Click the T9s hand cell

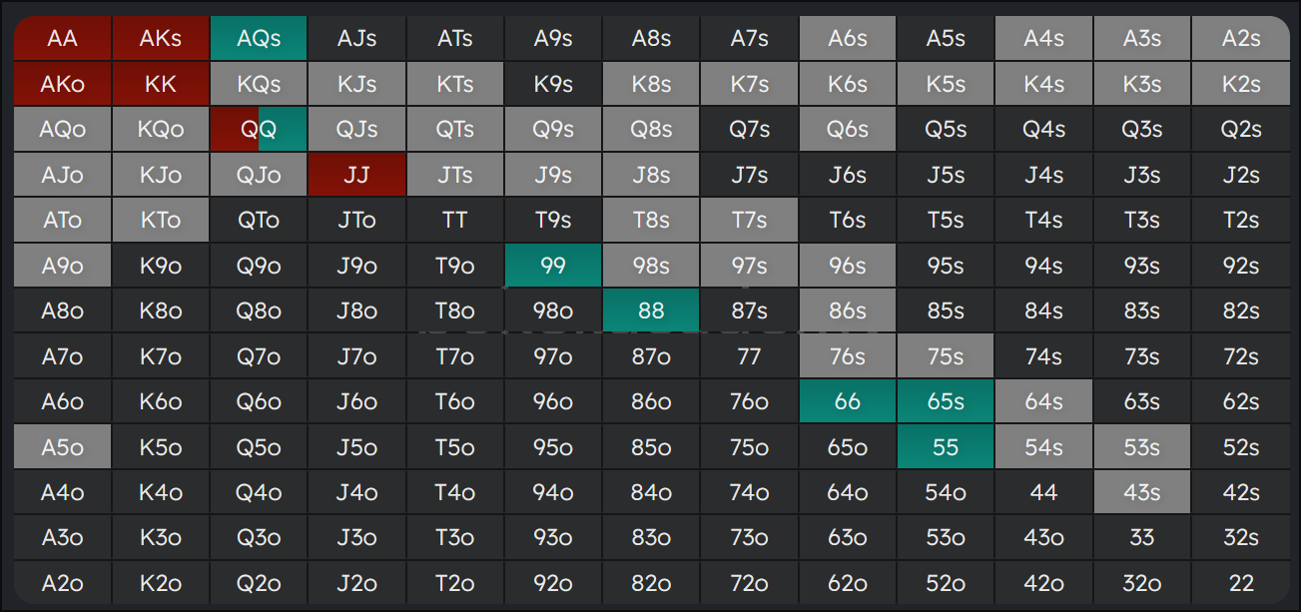(x=553, y=220)
